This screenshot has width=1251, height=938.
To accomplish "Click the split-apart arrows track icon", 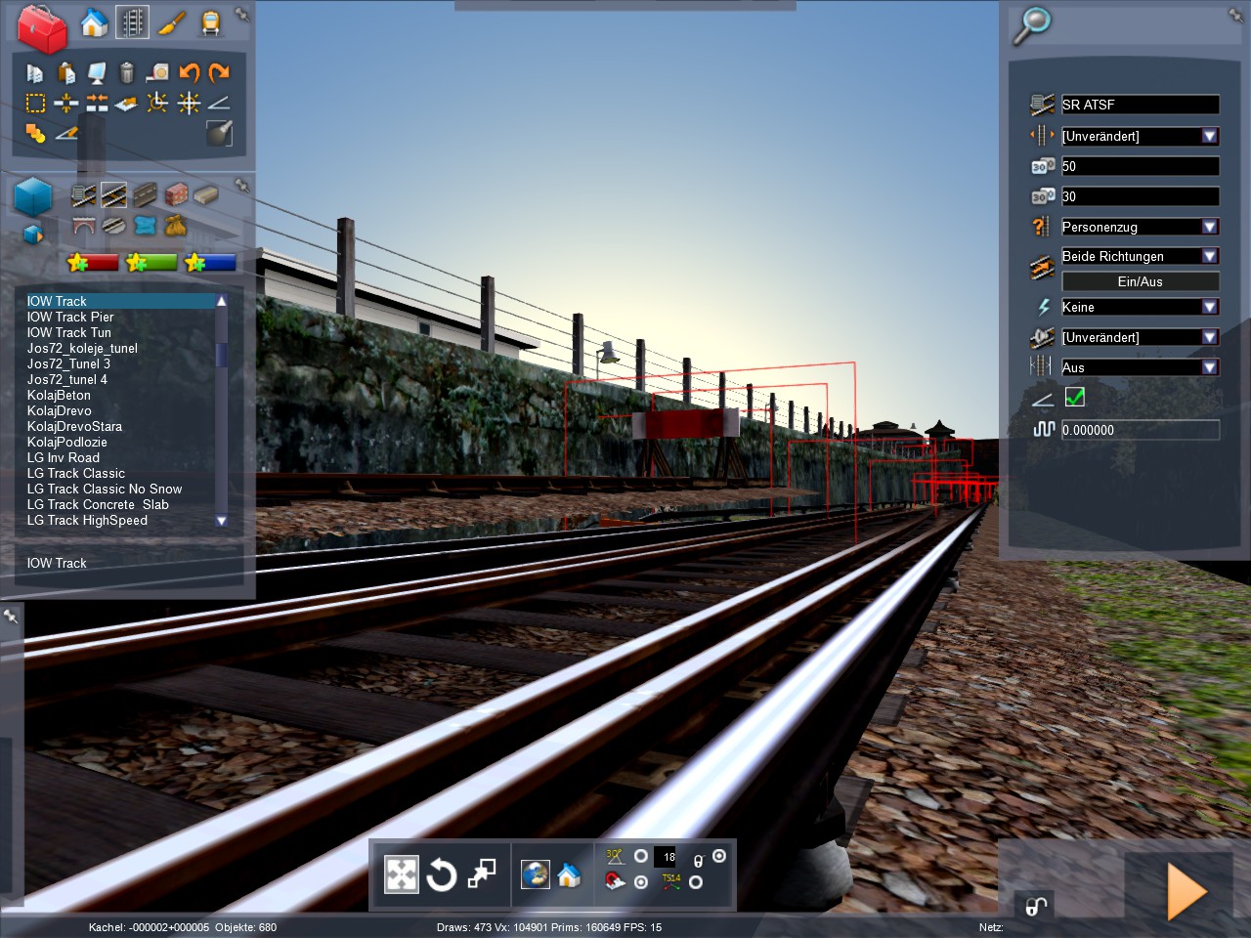I will pos(66,103).
